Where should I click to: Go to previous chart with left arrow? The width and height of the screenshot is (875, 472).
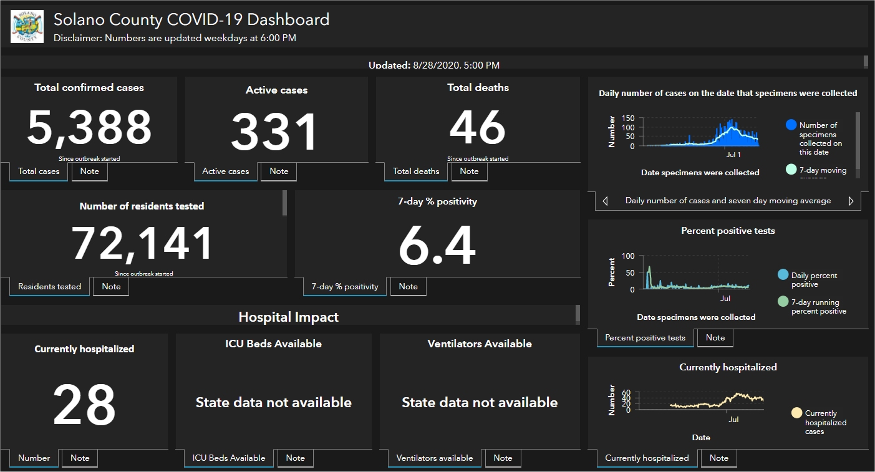click(x=604, y=201)
